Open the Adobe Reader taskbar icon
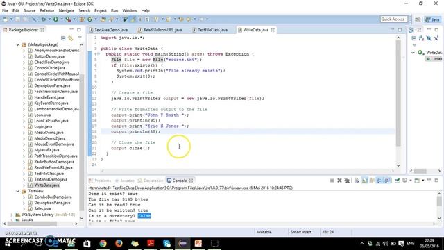Image resolution: width=444 pixels, height=250 pixels. 151,243
